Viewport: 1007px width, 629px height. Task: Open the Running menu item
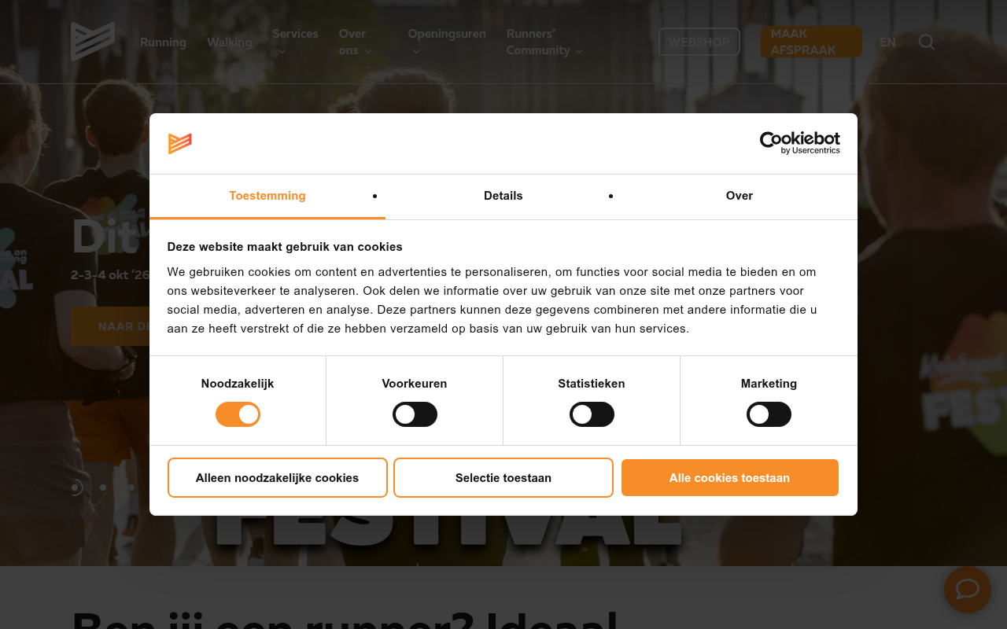[x=163, y=42]
